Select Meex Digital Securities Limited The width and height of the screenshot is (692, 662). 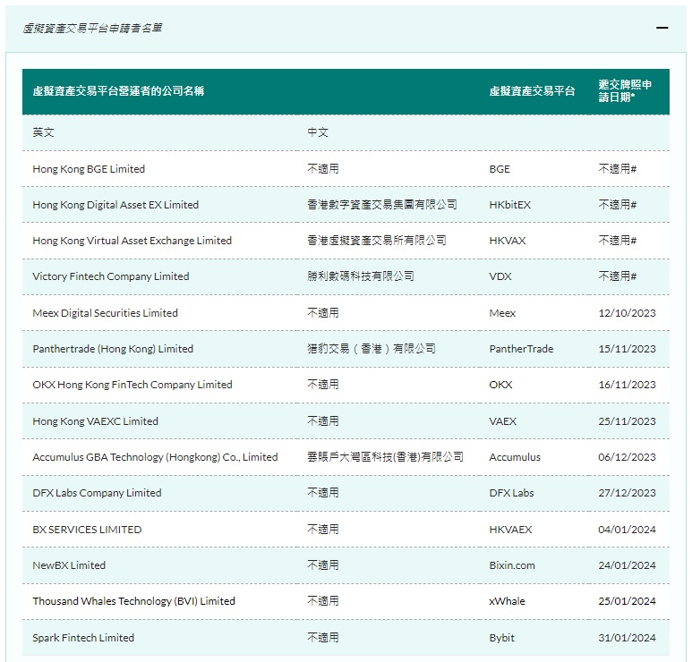point(105,313)
